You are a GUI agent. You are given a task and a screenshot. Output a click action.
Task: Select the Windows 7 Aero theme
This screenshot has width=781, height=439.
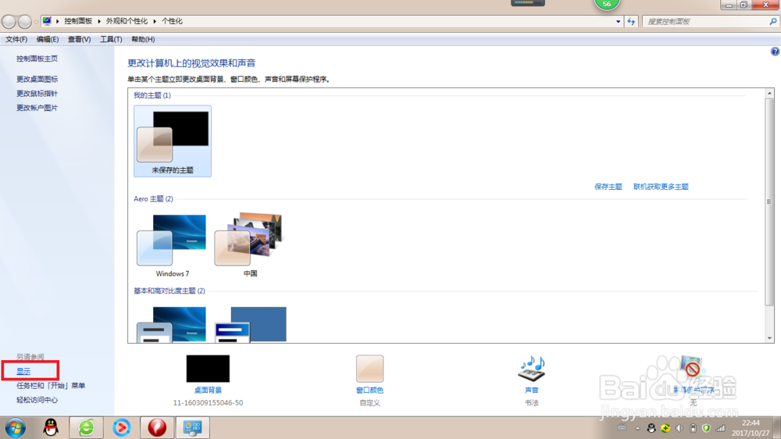(173, 244)
